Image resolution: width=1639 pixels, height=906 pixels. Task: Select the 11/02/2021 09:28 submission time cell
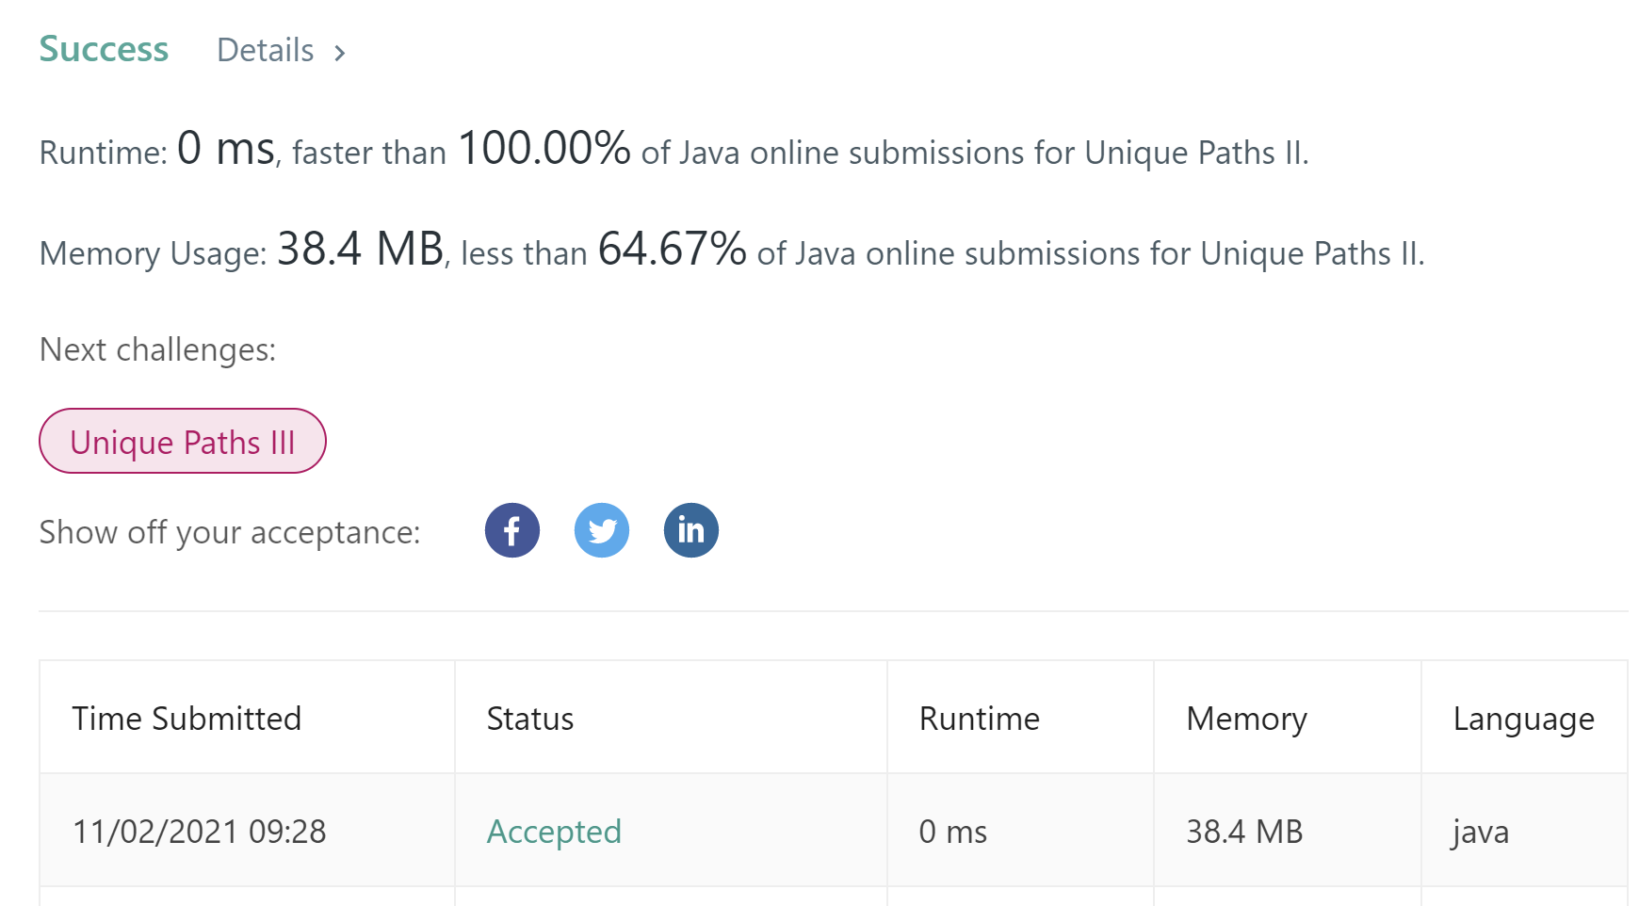pos(200,832)
